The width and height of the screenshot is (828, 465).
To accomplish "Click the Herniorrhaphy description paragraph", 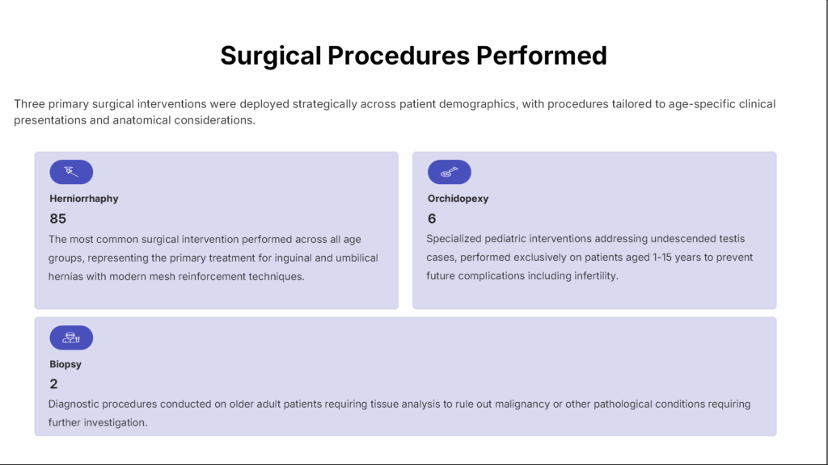I will tap(213, 258).
